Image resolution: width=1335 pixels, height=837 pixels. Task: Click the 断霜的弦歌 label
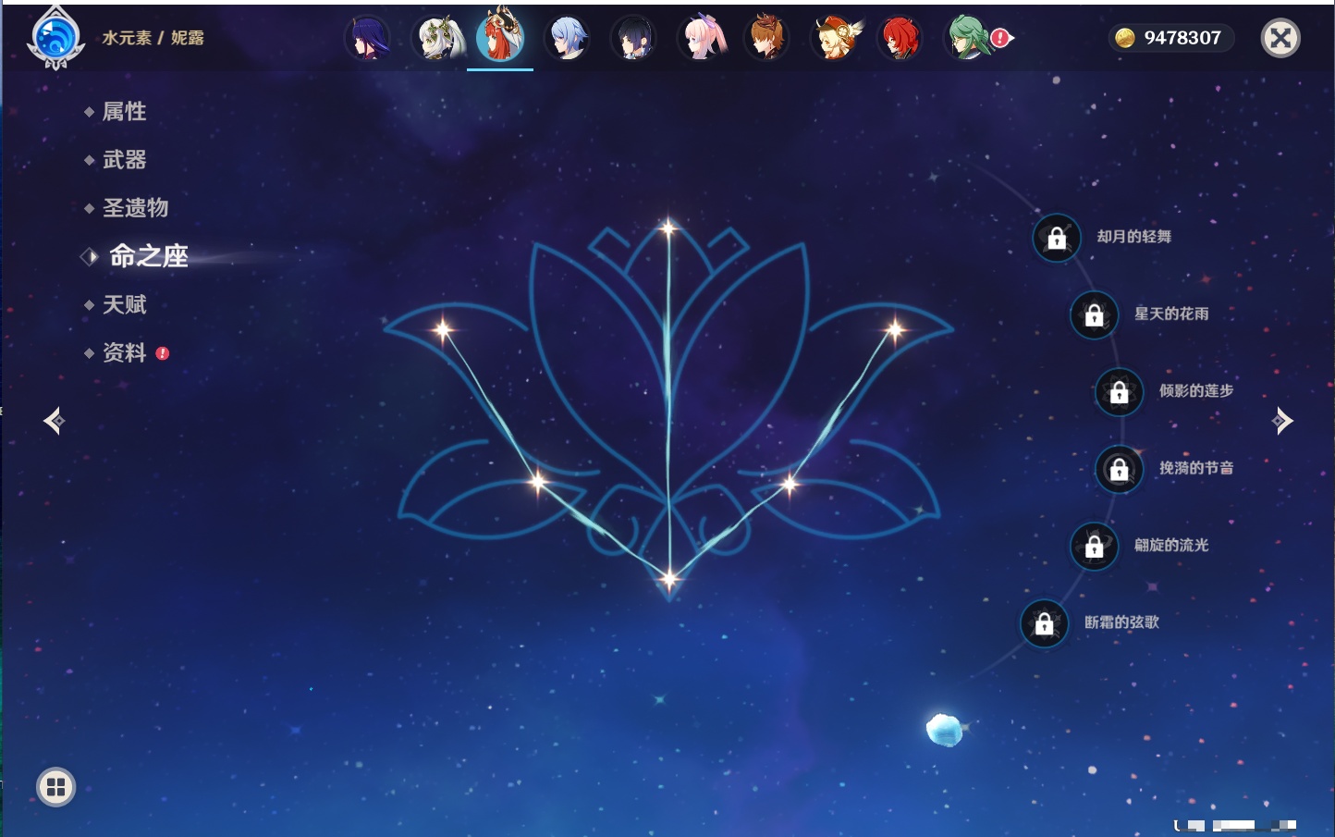(1121, 622)
